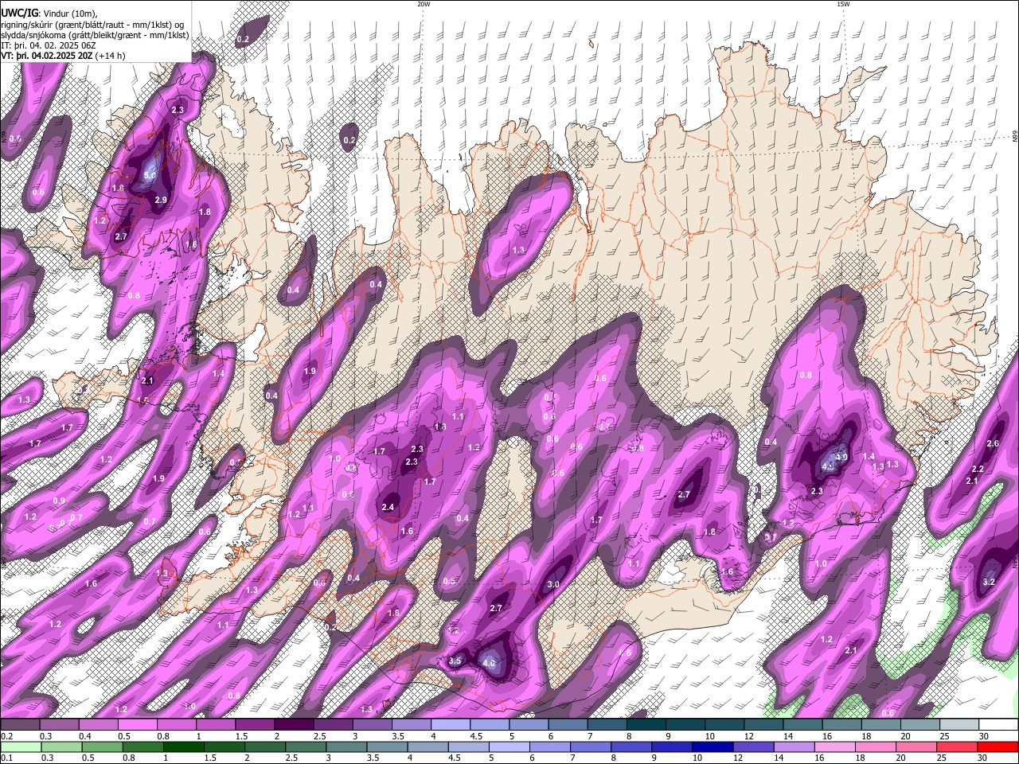Click the initial time line 'IT: þri. 04. 02. 2025 06Z'
The image size is (1019, 764).
coord(49,45)
